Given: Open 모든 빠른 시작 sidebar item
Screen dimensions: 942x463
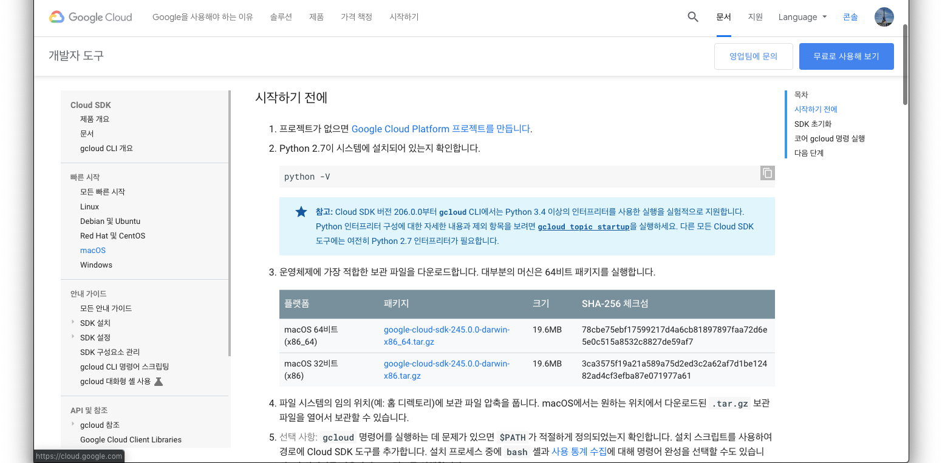Looking at the screenshot, I should coord(103,192).
